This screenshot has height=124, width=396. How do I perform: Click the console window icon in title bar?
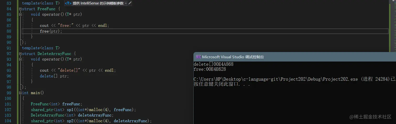[198, 57]
